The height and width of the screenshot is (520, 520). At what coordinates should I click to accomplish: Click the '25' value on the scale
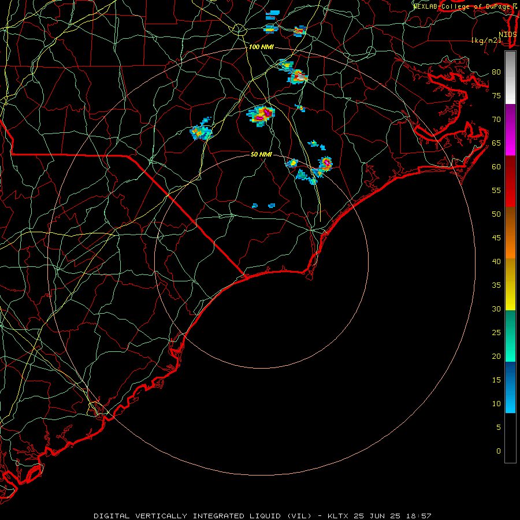496,332
